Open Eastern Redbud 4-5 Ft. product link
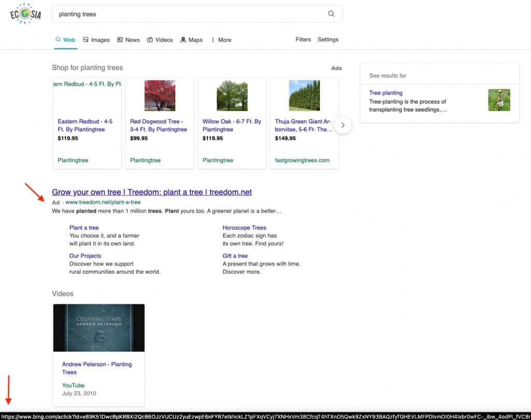Viewport: 531px width, 420px height. (85, 125)
